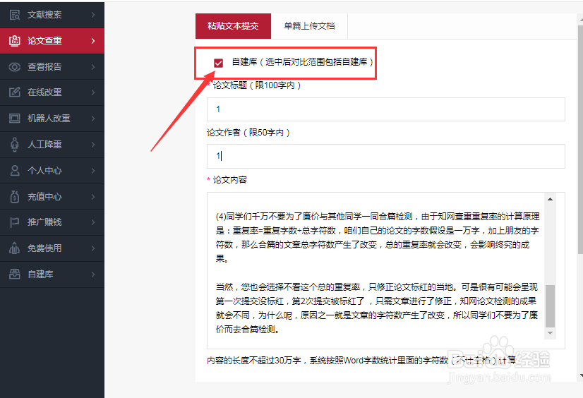Expand the 推广赚钱 chevron arrow
Image resolution: width=583 pixels, height=398 pixels.
[x=93, y=222]
